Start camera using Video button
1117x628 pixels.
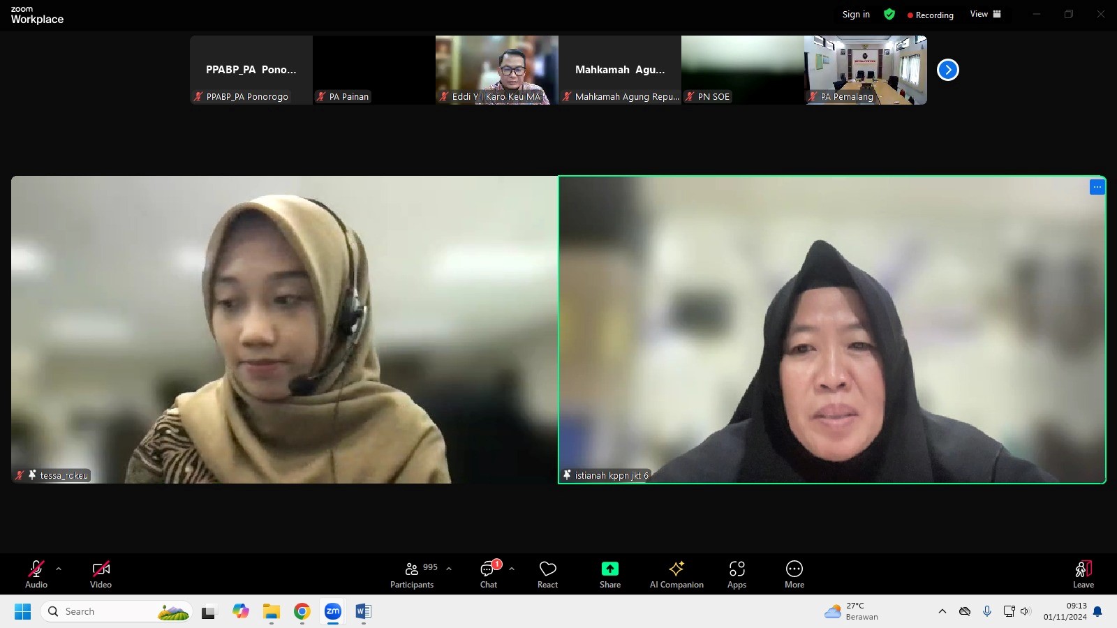101,574
